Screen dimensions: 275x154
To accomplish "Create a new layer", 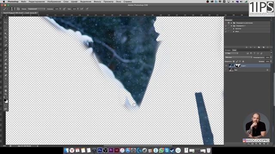I will coord(264,144).
